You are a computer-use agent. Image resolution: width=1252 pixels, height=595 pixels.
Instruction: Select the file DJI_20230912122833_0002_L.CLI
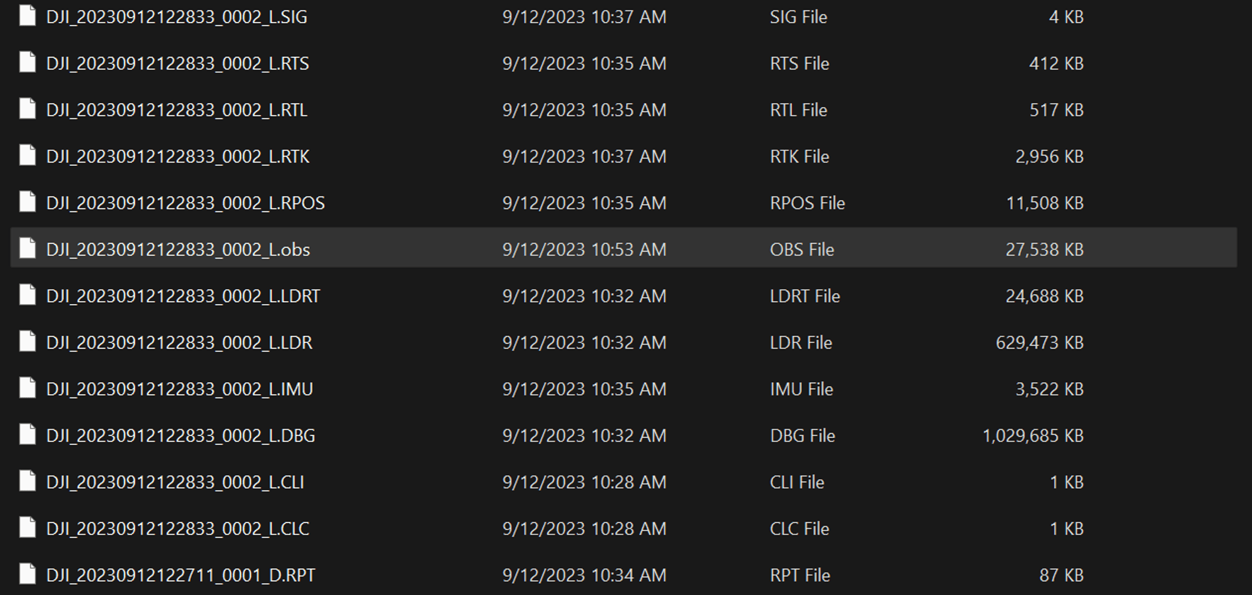[x=175, y=482]
